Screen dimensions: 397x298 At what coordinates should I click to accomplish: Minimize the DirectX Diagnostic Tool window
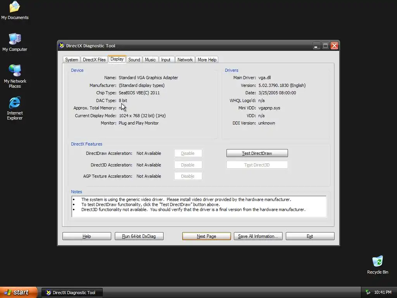(316, 46)
